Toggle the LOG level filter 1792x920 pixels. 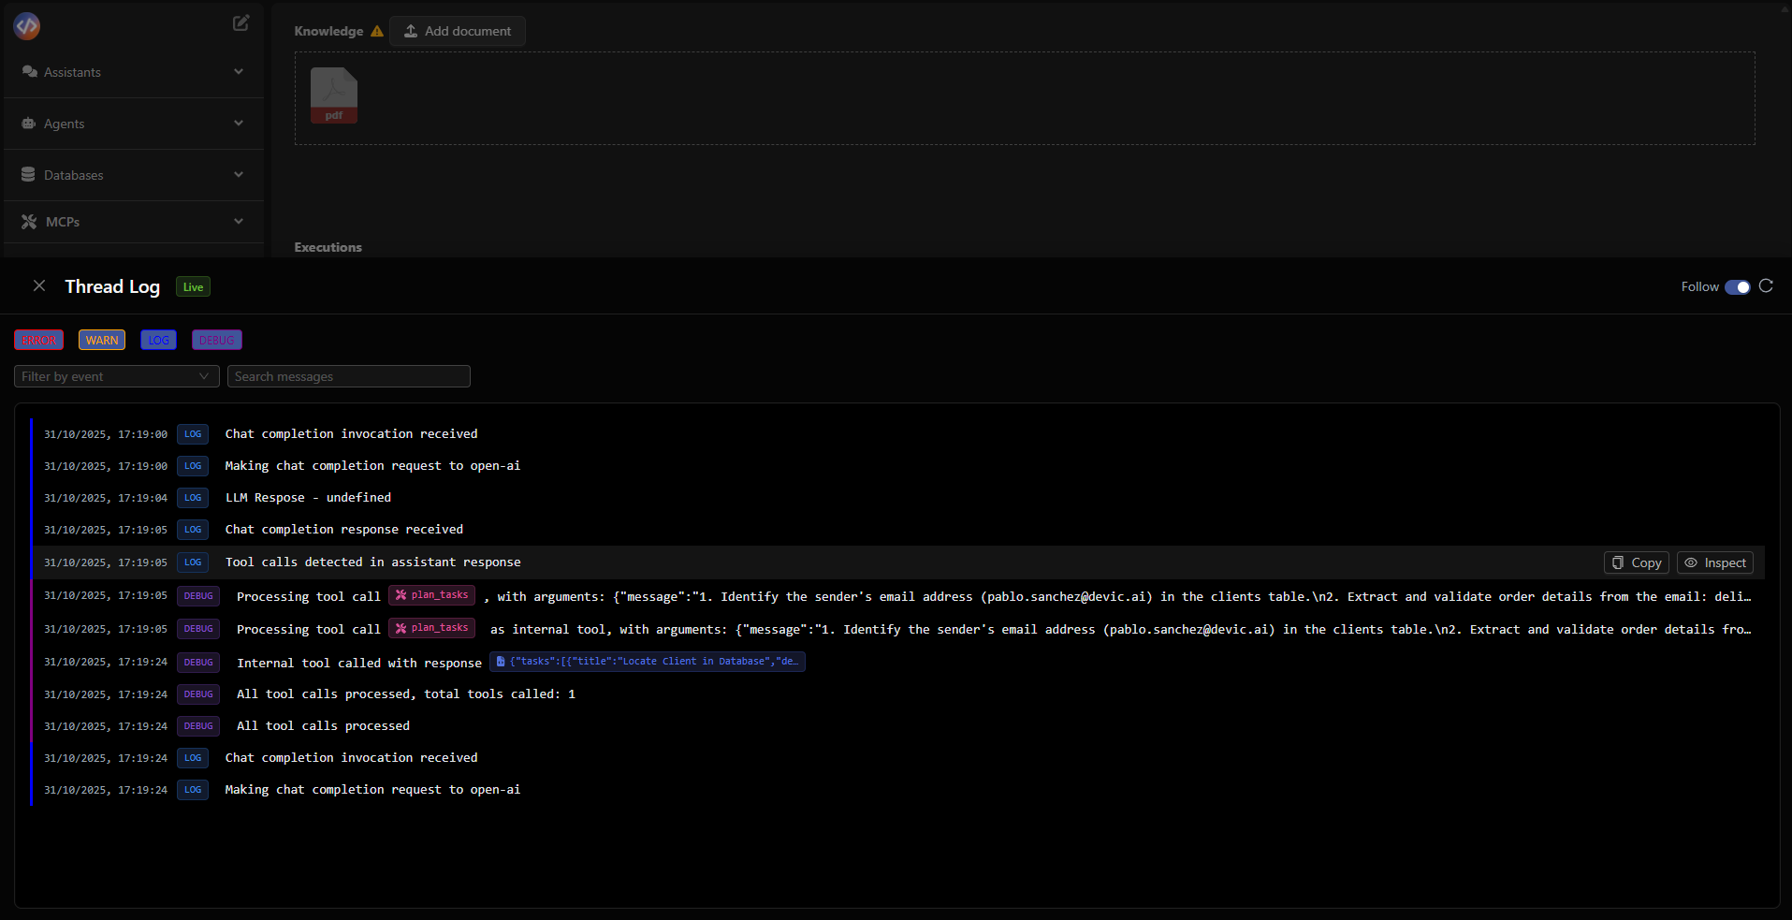coord(159,341)
